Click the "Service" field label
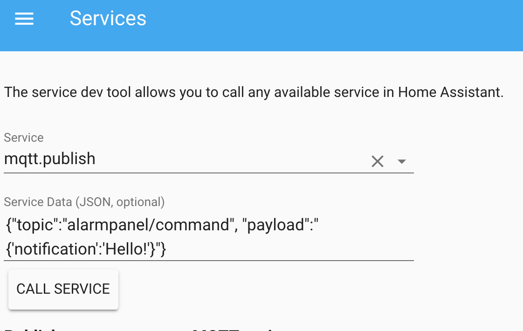The height and width of the screenshot is (331, 523). coord(24,138)
